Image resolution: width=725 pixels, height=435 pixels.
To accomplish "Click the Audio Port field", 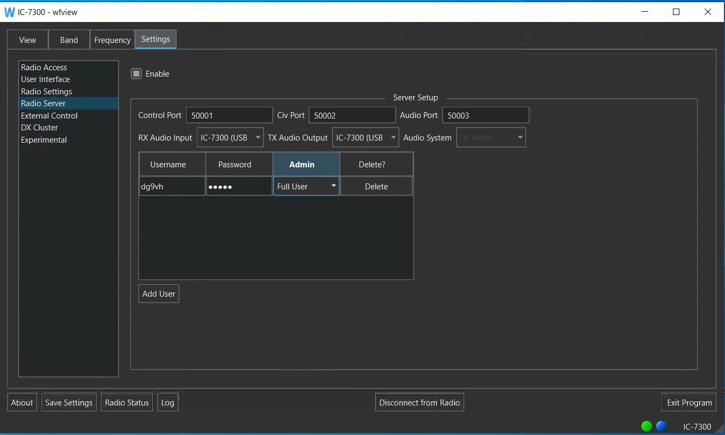I will [485, 115].
